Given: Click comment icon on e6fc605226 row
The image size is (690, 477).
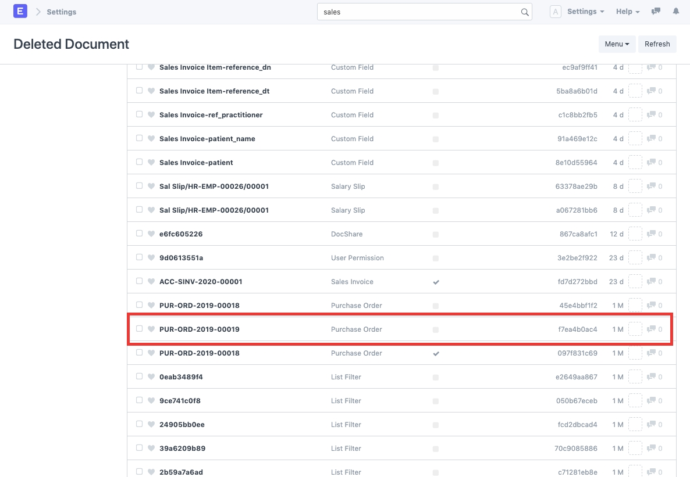Looking at the screenshot, I should [x=652, y=234].
